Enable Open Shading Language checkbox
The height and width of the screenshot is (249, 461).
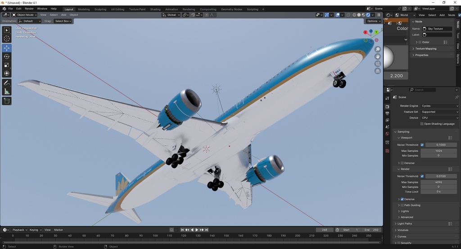[x=422, y=124]
